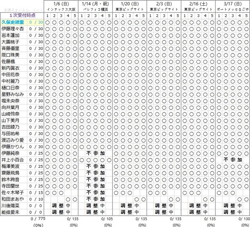Click the 0/ 130 total under 3/17

click(x=244, y=219)
